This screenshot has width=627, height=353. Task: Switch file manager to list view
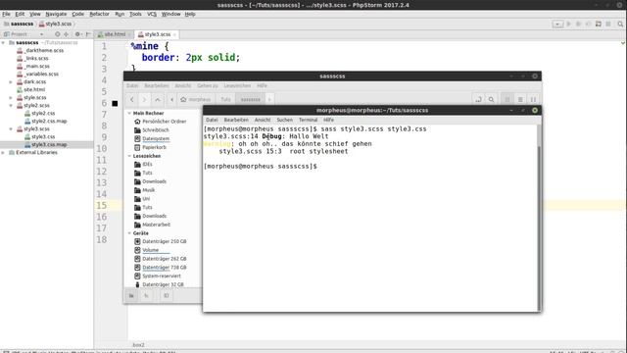pos(520,99)
